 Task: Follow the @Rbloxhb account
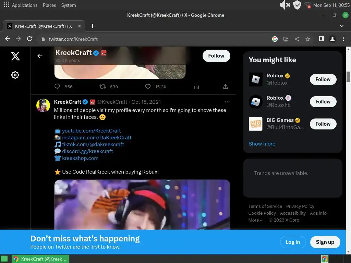point(323,102)
